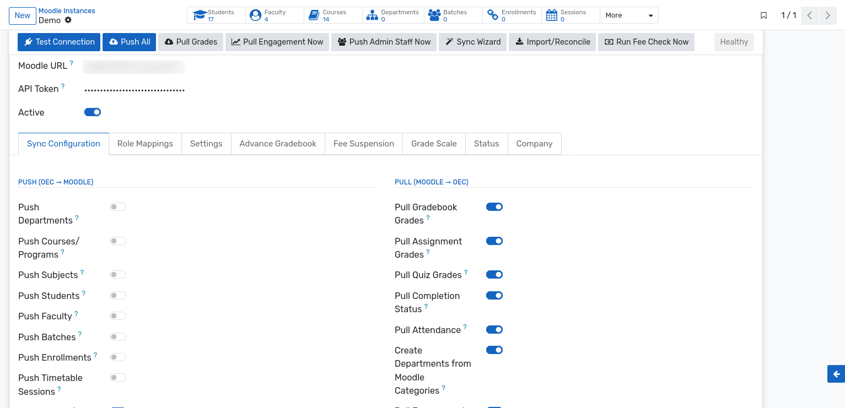
Task: Click the Healthy status indicator
Action: tap(734, 42)
